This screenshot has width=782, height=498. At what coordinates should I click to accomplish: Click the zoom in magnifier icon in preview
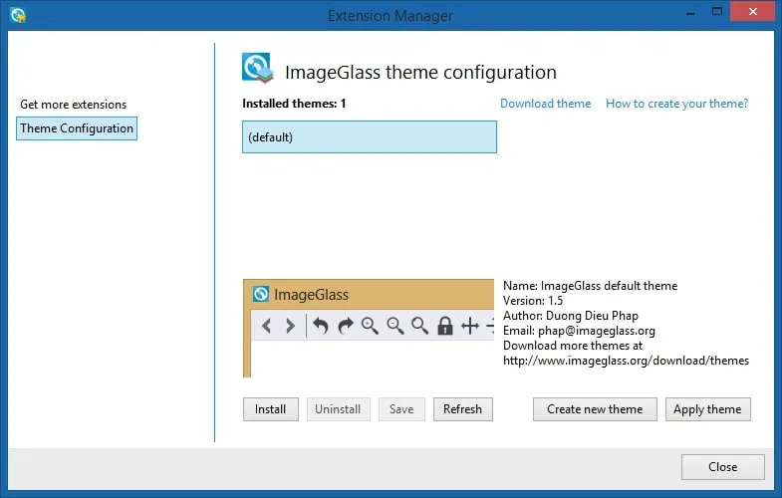tap(370, 326)
